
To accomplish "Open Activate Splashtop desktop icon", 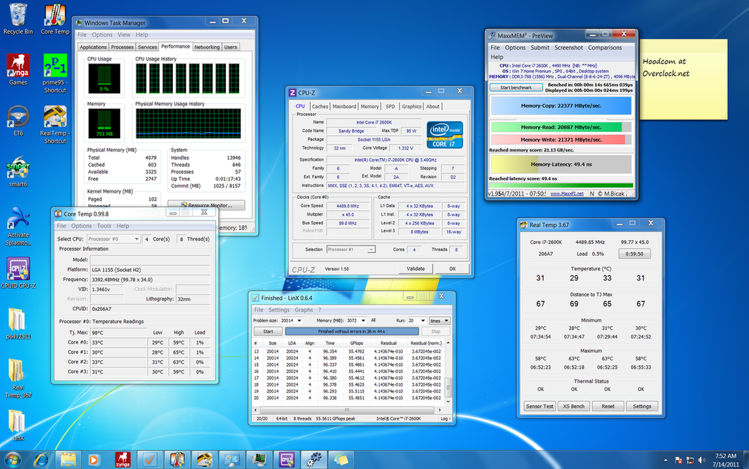I will pos(18,226).
